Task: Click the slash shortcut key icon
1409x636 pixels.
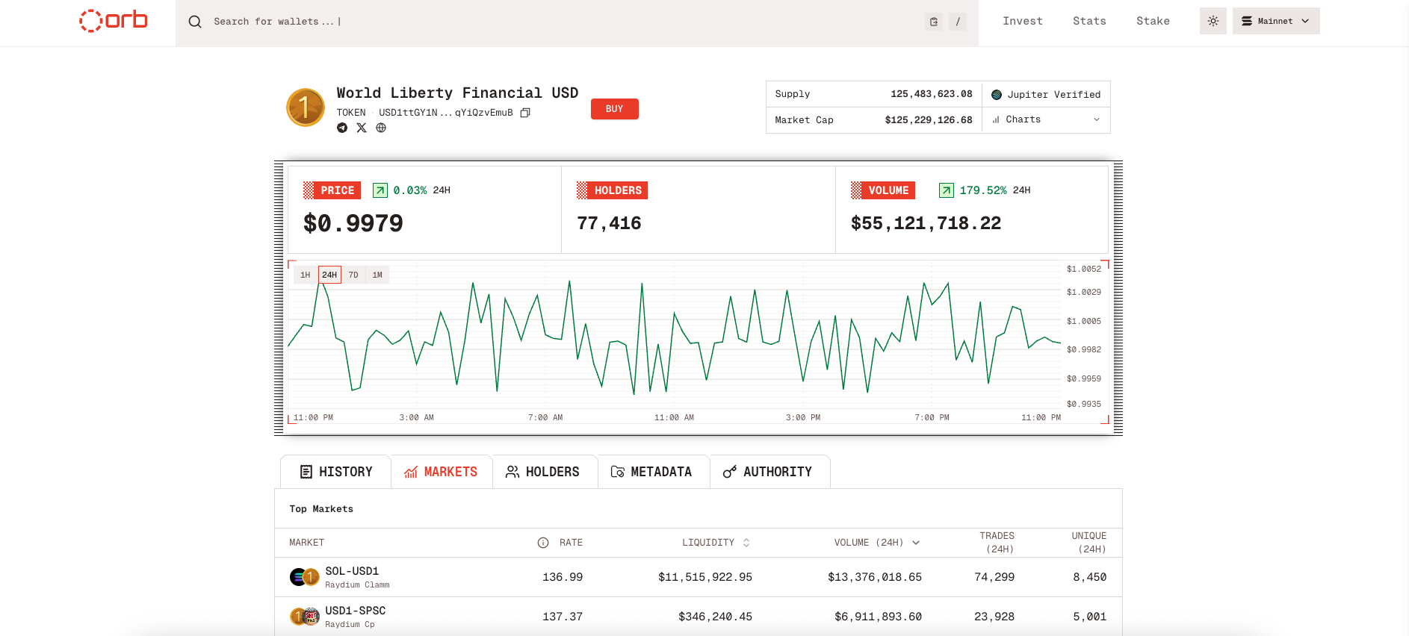Action: 958,22
